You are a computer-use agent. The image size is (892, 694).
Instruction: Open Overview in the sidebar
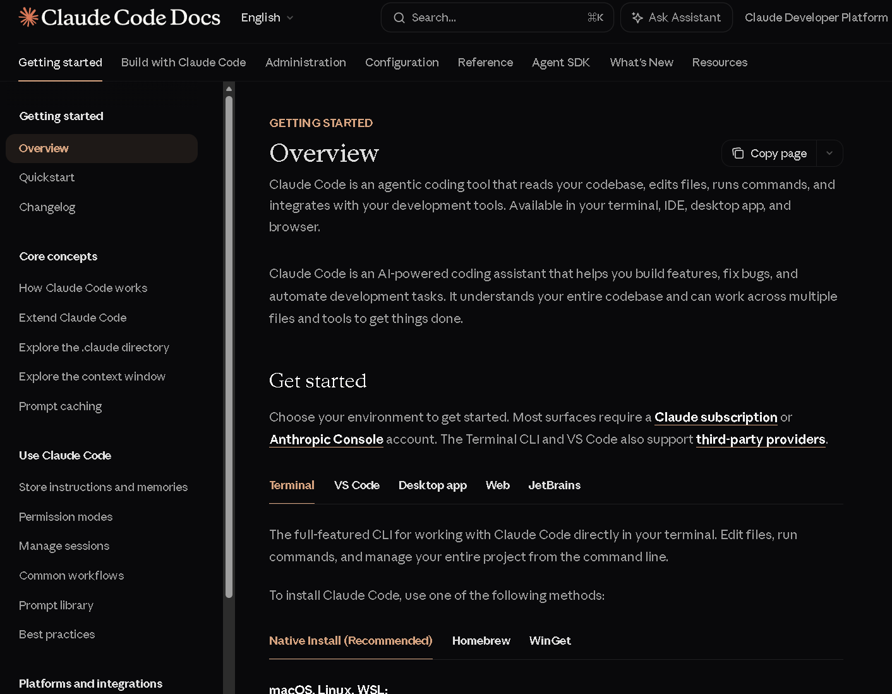102,149
